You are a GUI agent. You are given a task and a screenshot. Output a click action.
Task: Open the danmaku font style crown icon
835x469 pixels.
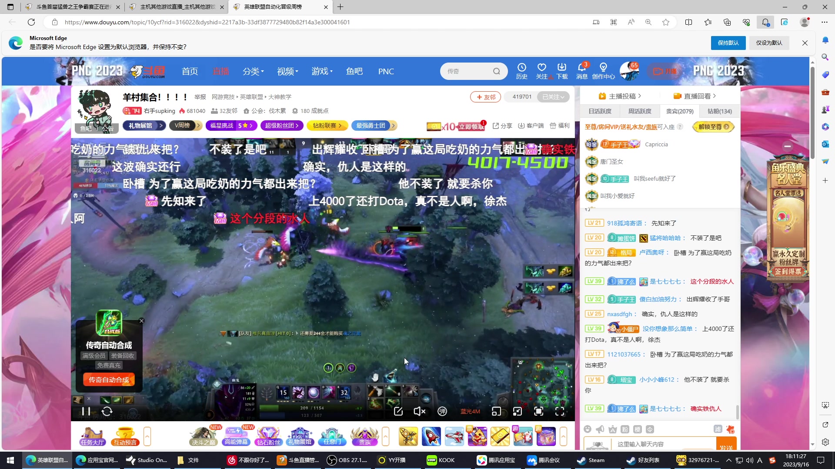(613, 429)
